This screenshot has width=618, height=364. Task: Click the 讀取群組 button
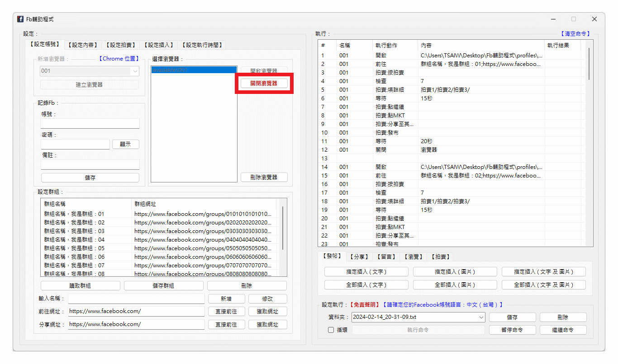[81, 285]
